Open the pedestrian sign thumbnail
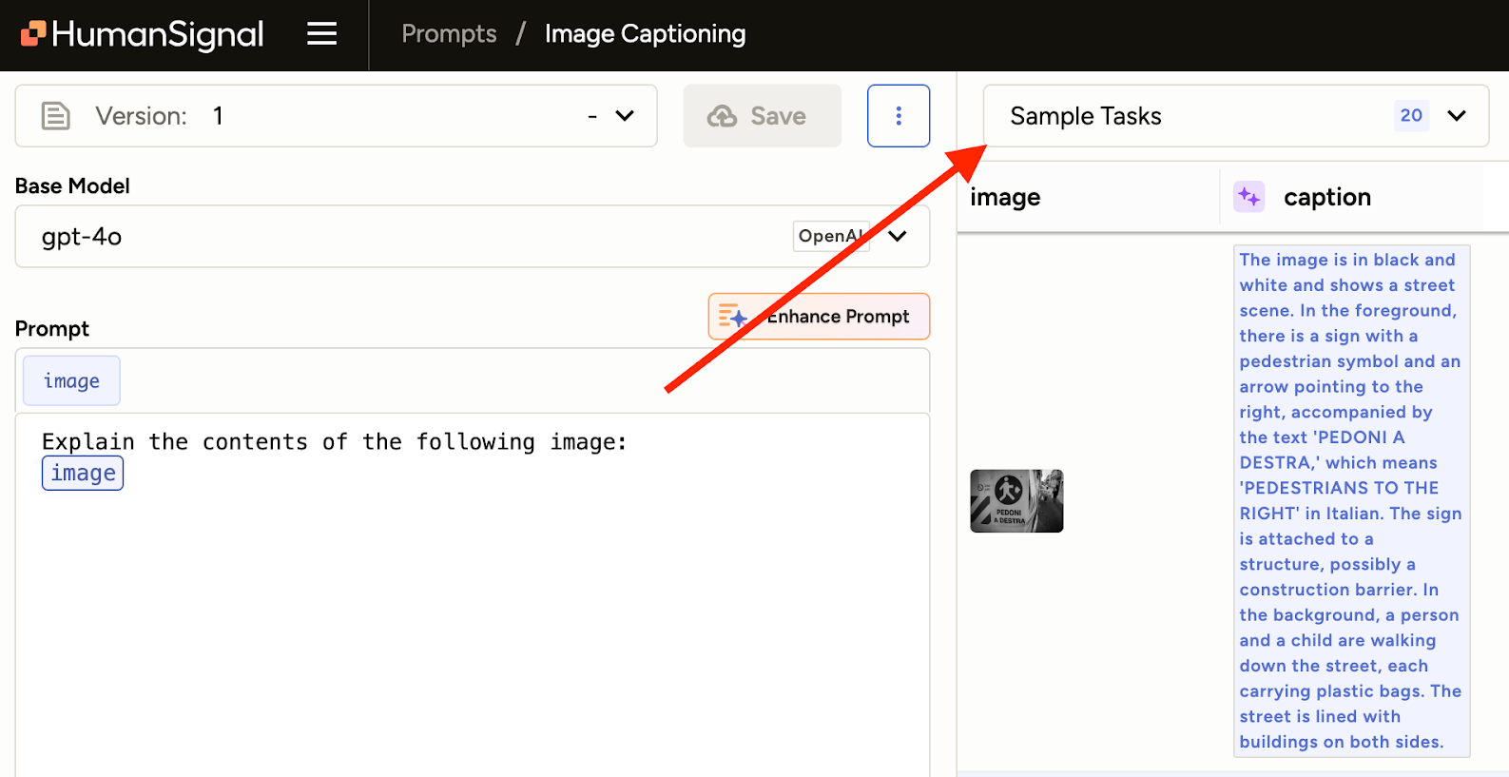 (1016, 501)
